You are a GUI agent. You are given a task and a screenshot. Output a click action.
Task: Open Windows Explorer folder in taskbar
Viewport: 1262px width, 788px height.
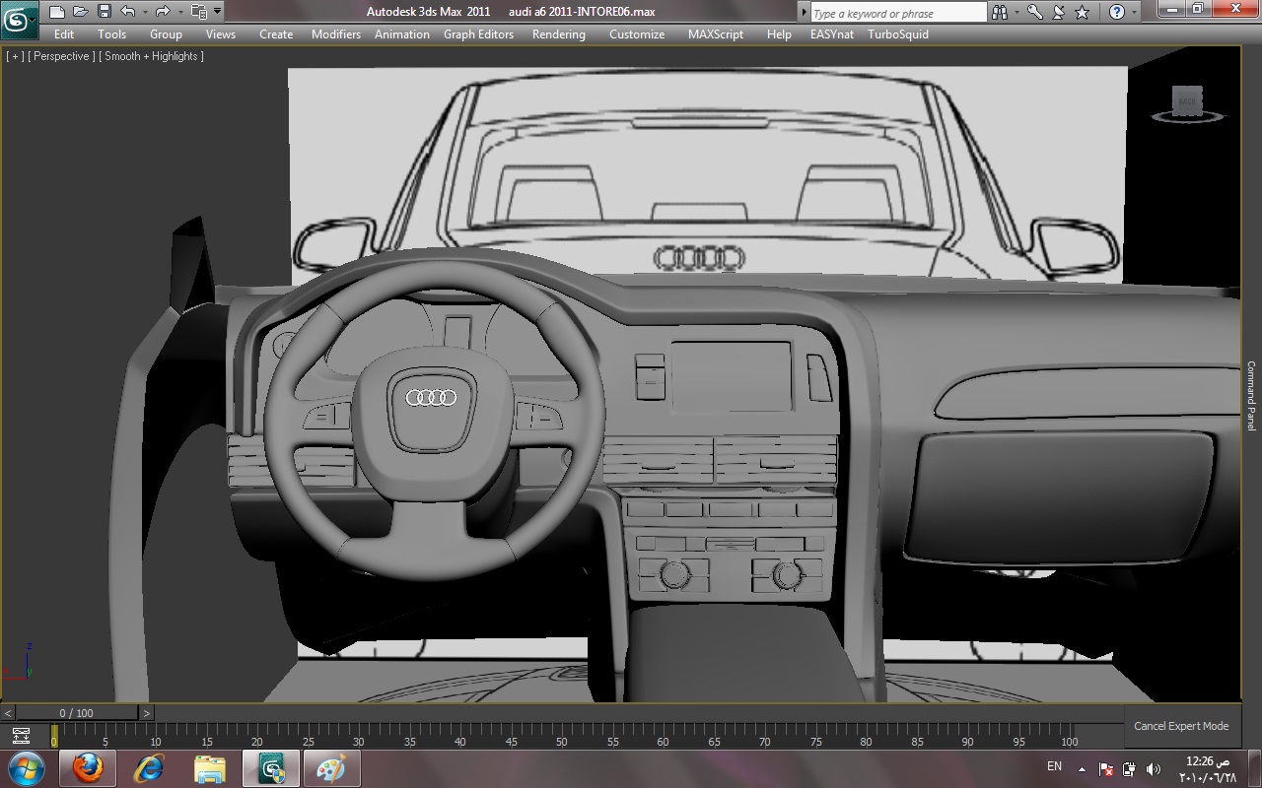[210, 767]
